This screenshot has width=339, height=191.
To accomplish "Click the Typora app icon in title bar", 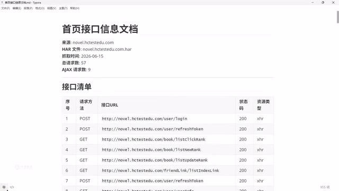I will [2, 3].
